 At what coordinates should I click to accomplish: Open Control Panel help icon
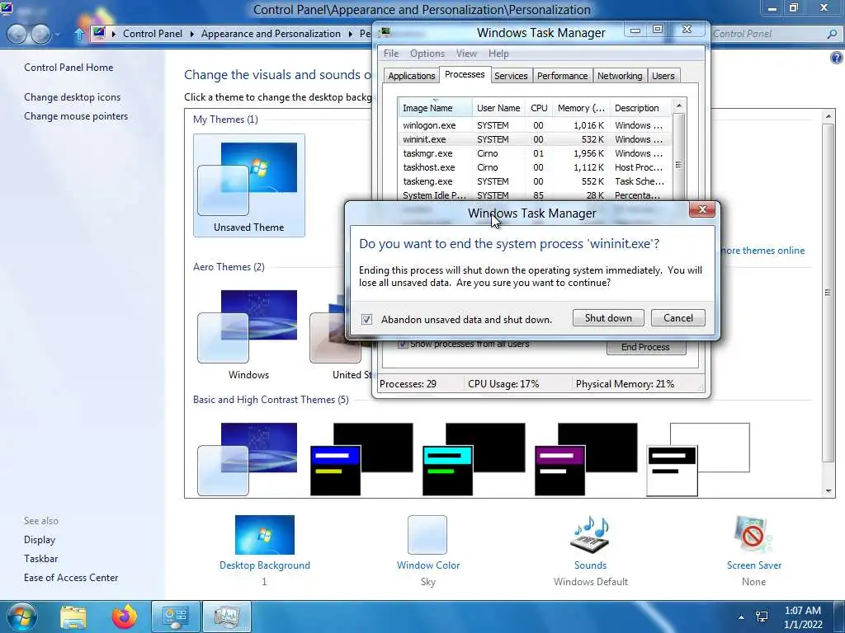(x=837, y=58)
